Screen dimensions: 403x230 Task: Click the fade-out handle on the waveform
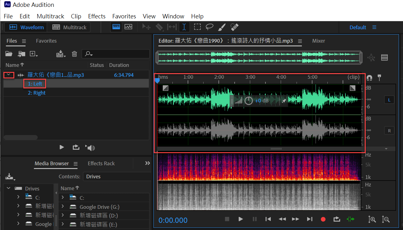click(352, 88)
